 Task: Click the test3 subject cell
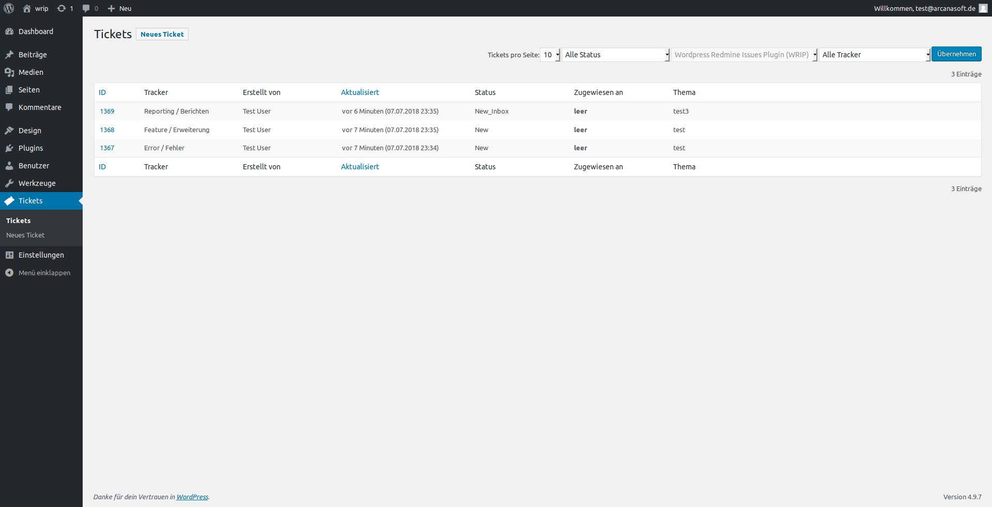click(x=681, y=111)
